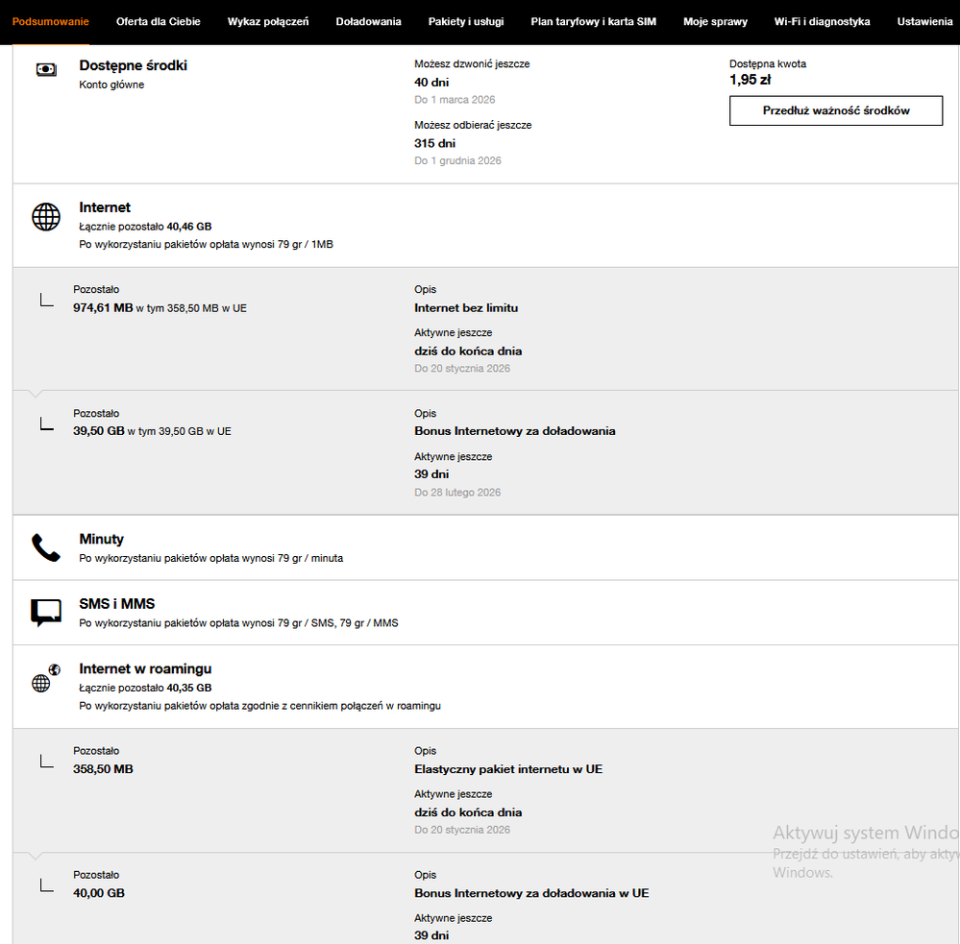The width and height of the screenshot is (960, 944).
Task: Click the speech bubble icon for SMS i MMS
Action: tap(46, 613)
